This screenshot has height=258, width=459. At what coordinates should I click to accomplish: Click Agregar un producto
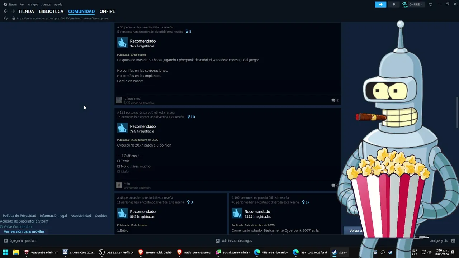pos(23,241)
